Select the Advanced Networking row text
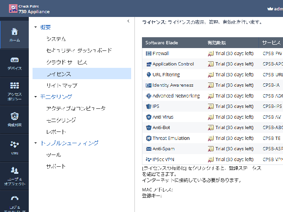 click(x=176, y=96)
